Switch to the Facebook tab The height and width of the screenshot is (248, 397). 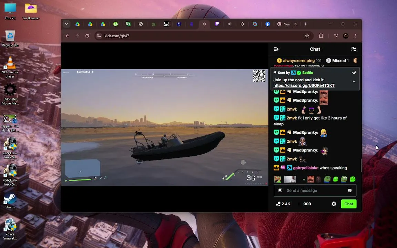pos(268,24)
